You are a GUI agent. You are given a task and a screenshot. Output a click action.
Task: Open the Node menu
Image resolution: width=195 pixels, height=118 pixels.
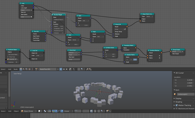tap(16, 69)
